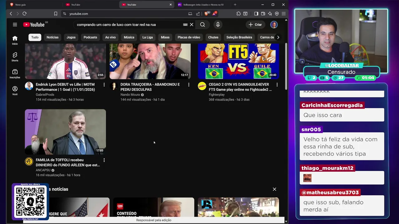Open Shorts in the sidebar

[x=15, y=57]
